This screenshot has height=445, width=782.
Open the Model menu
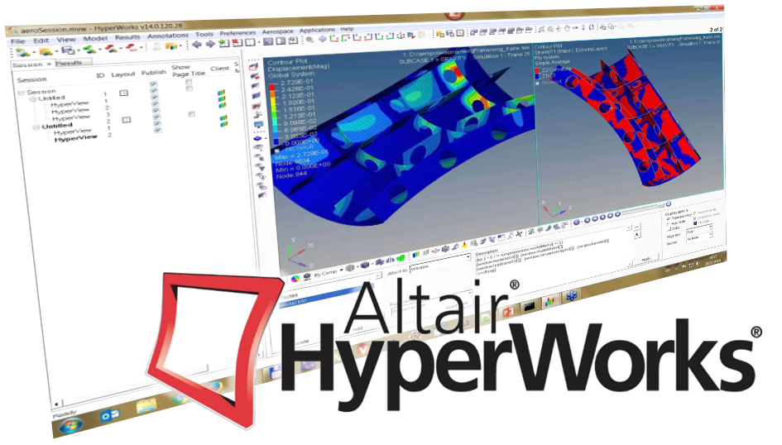(95, 38)
